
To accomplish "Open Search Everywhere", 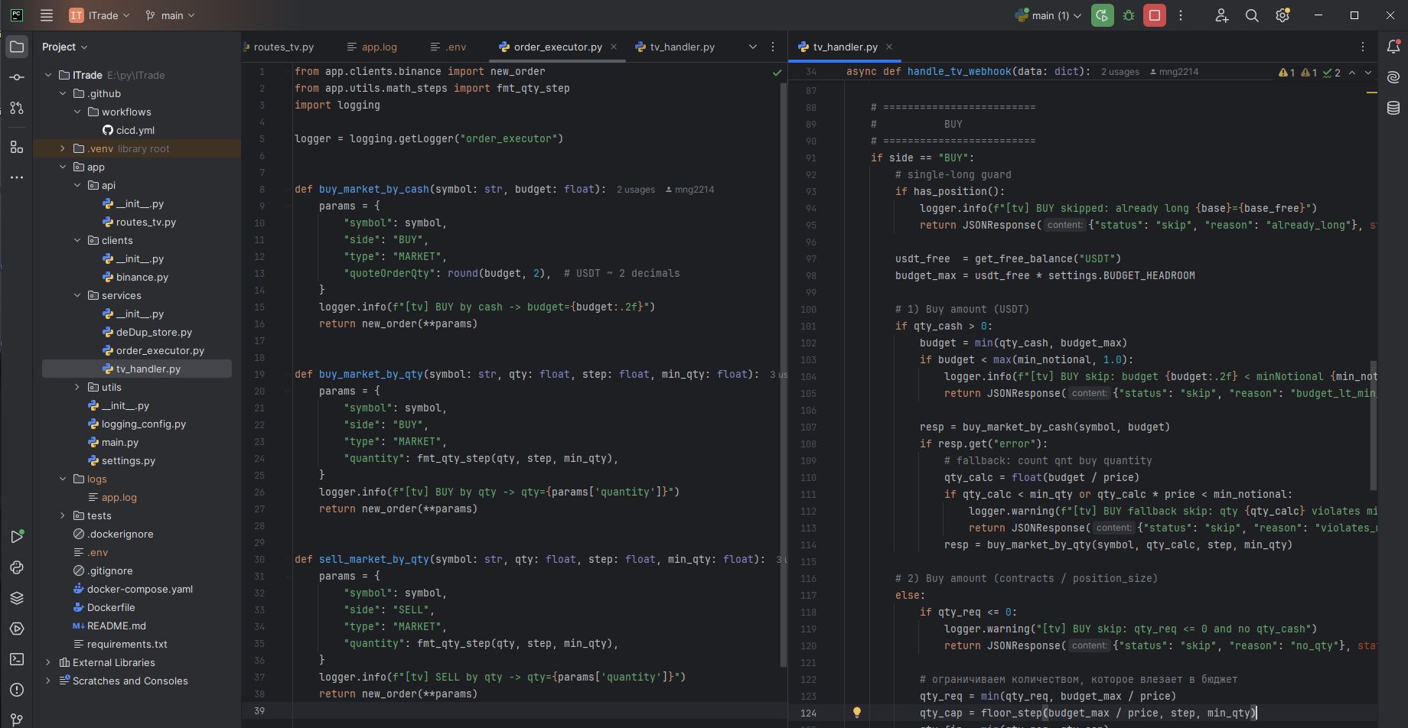I will [1252, 15].
